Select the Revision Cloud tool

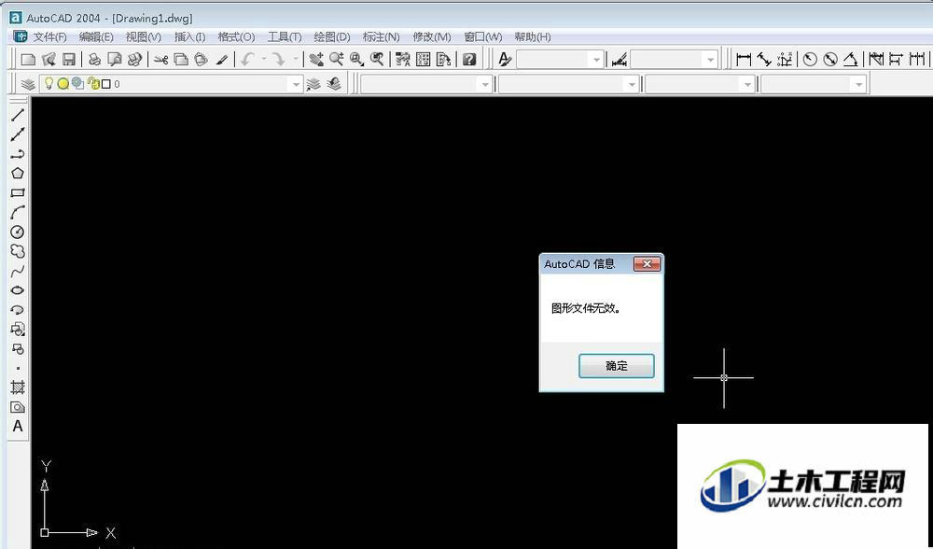[x=17, y=251]
